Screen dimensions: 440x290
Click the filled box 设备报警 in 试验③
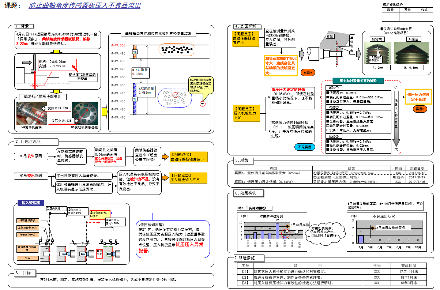point(327,150)
